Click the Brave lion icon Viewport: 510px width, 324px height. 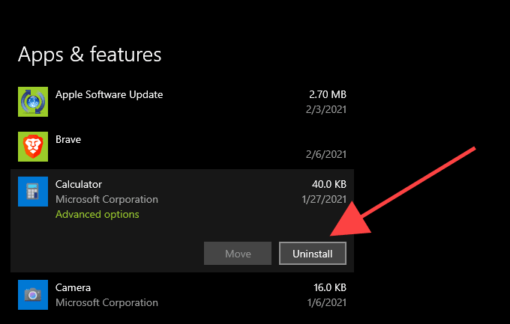click(x=32, y=147)
